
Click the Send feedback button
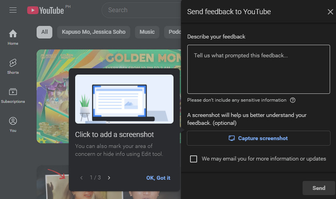(319, 188)
